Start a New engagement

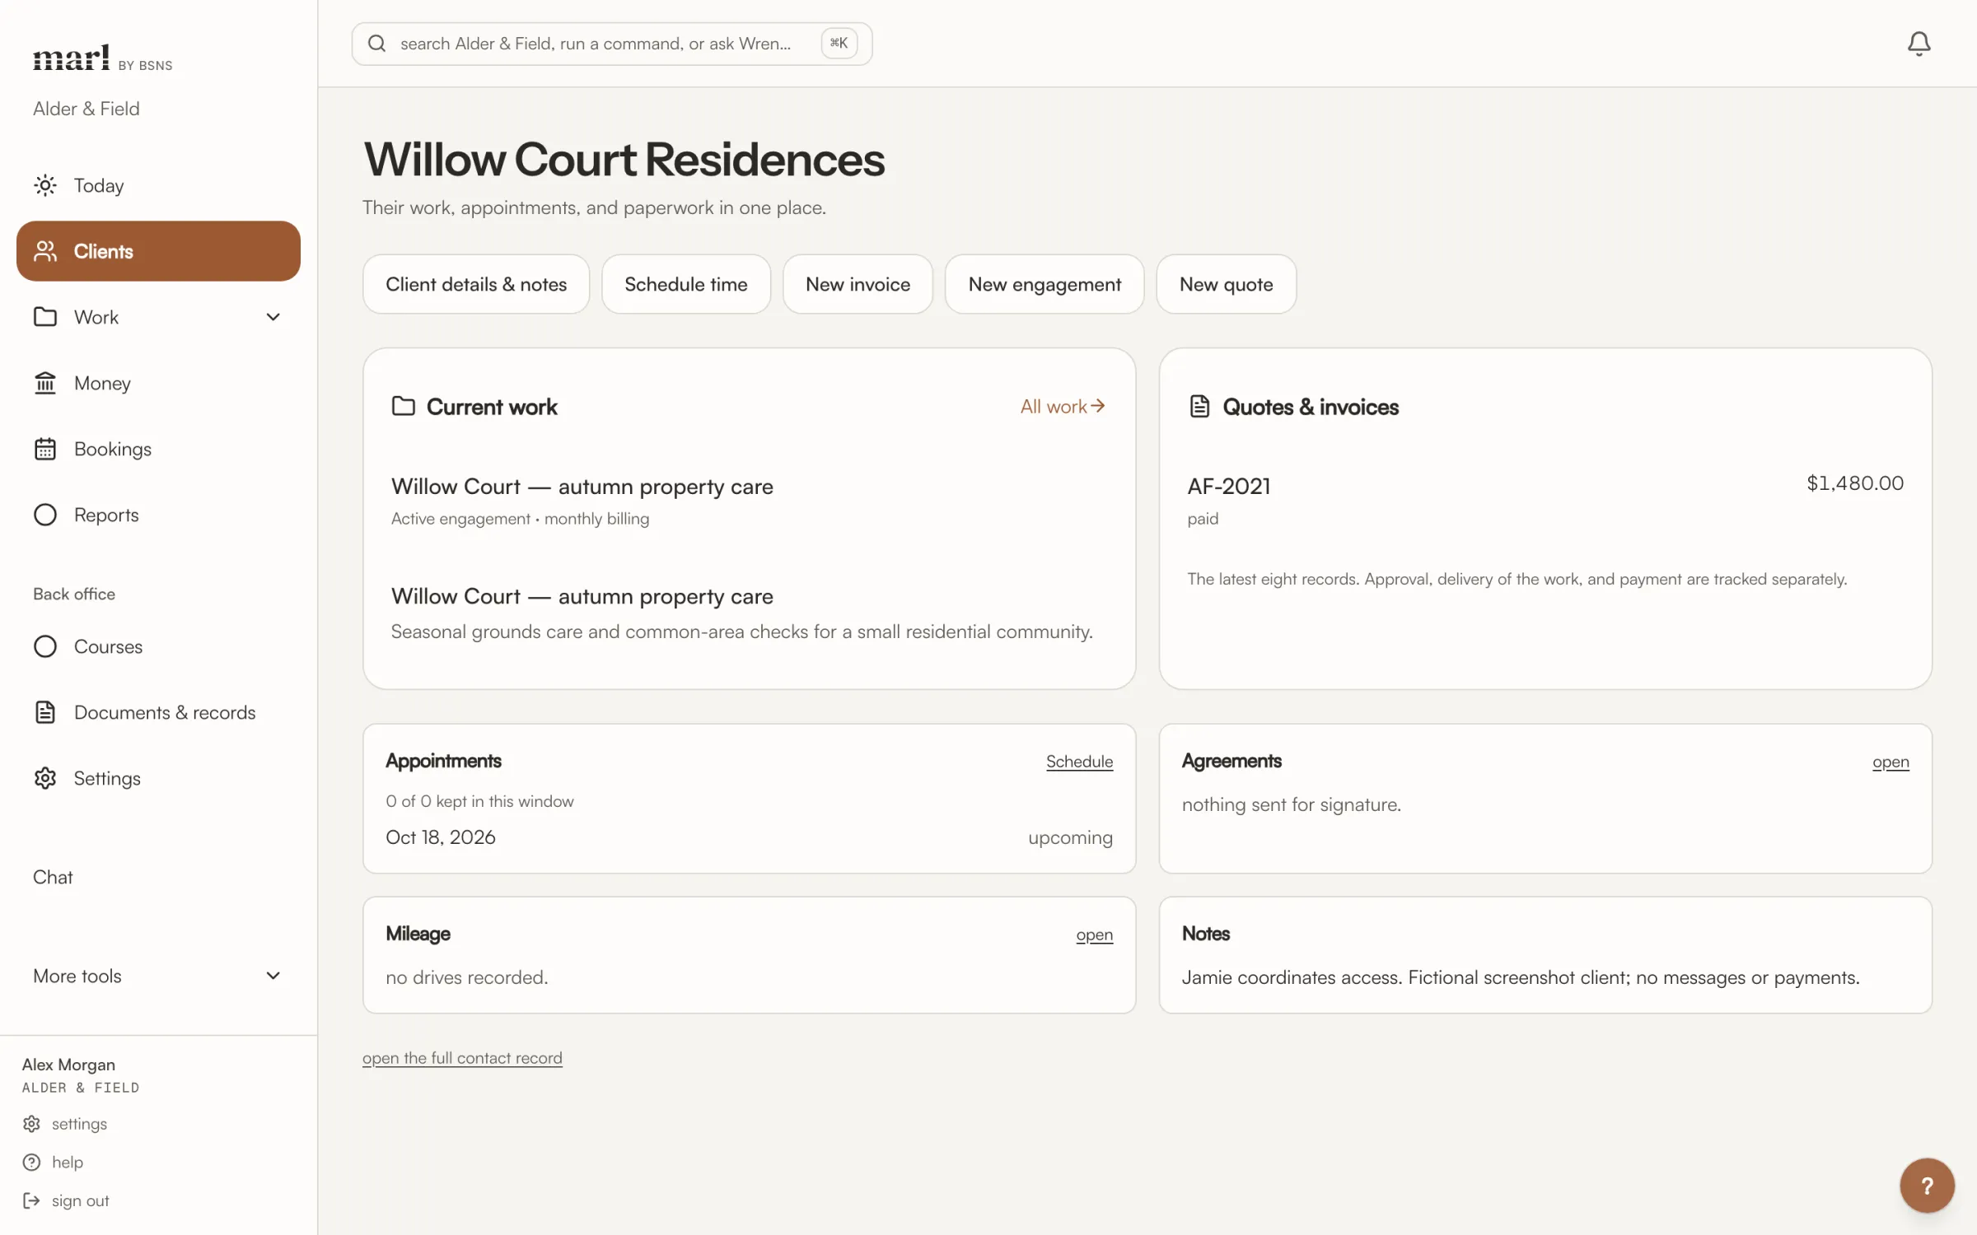(1045, 284)
